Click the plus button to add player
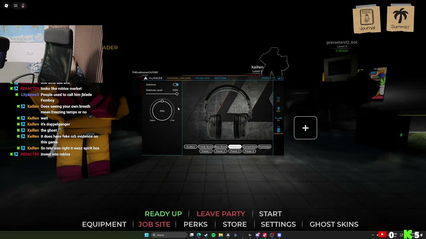This screenshot has height=239, width=426. [305, 128]
